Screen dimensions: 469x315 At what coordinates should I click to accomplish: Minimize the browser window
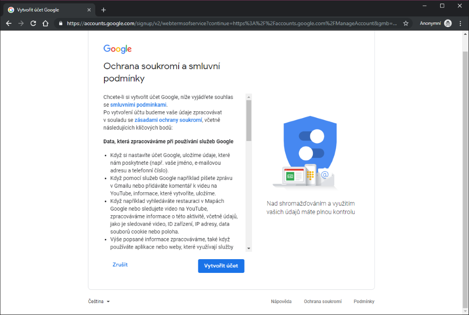[x=425, y=5]
